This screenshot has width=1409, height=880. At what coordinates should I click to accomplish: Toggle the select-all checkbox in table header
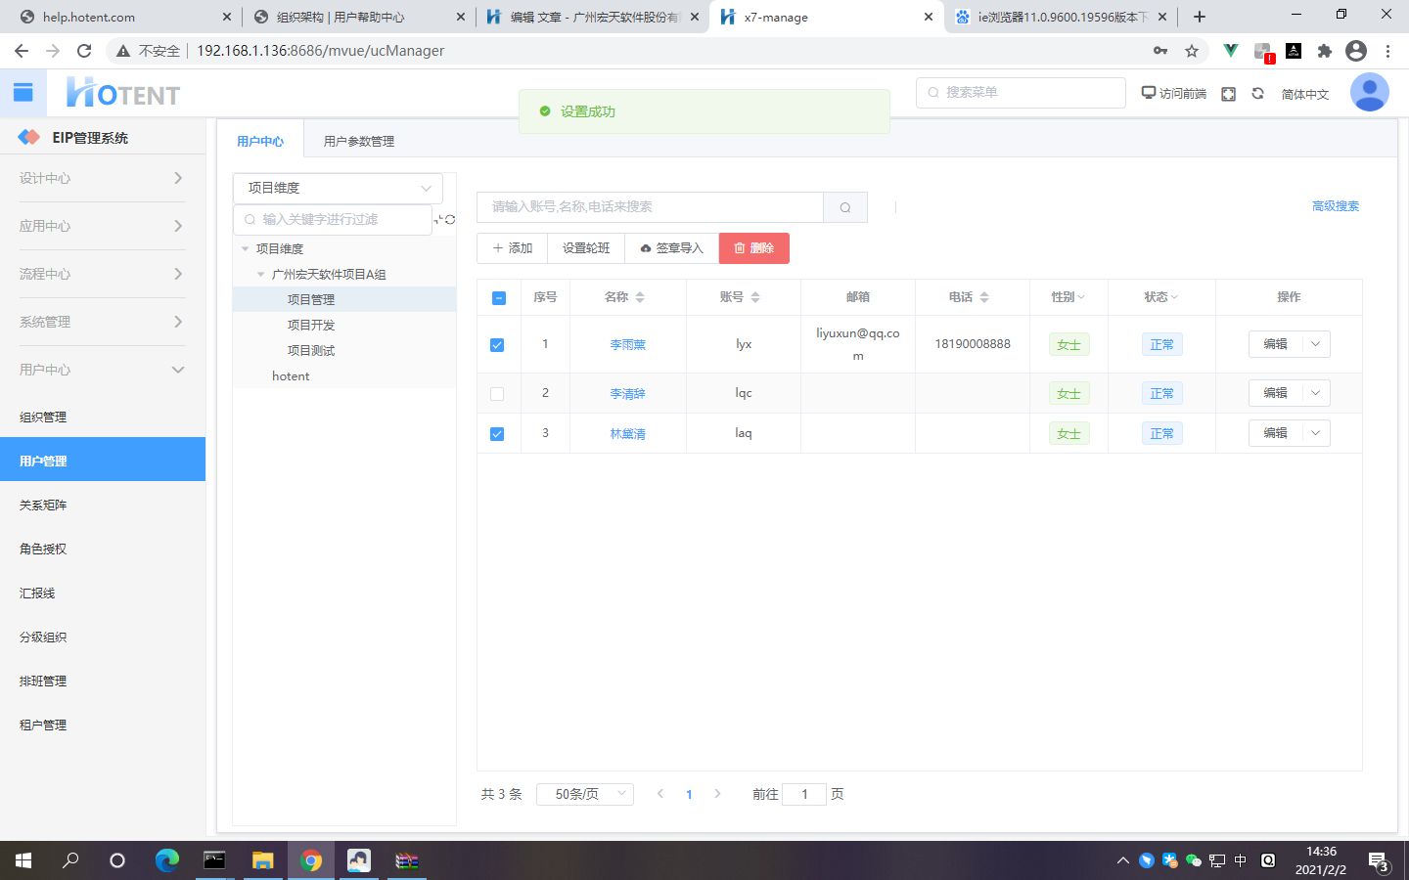pos(499,298)
